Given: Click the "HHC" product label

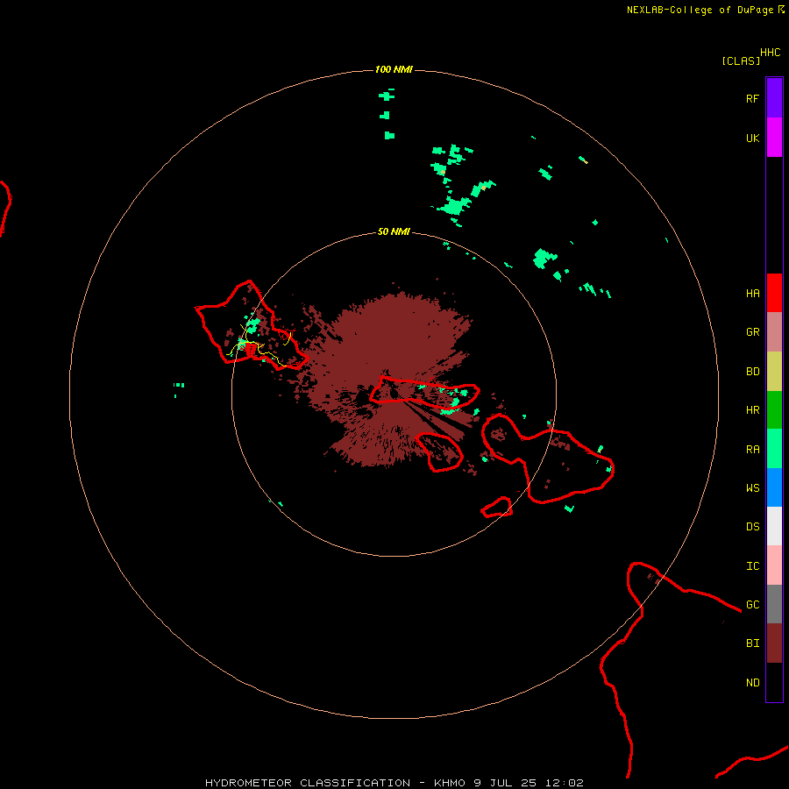Looking at the screenshot, I should [770, 53].
